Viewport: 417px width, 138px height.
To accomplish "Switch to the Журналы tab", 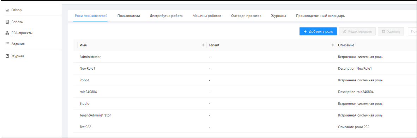I will 278,16.
